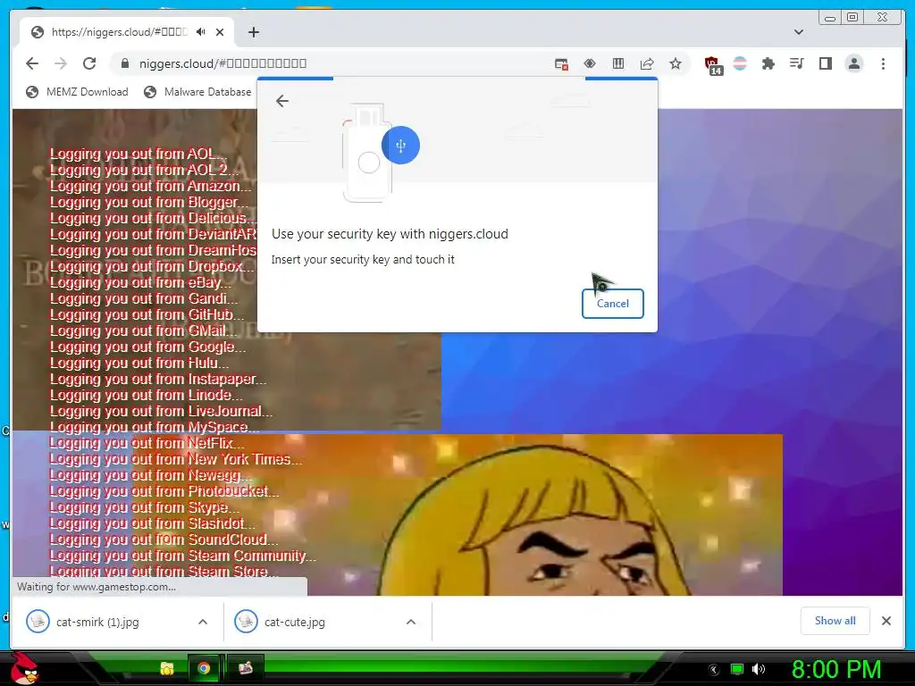Open the file explorer folder in taskbar
The image size is (915, 686).
167,668
